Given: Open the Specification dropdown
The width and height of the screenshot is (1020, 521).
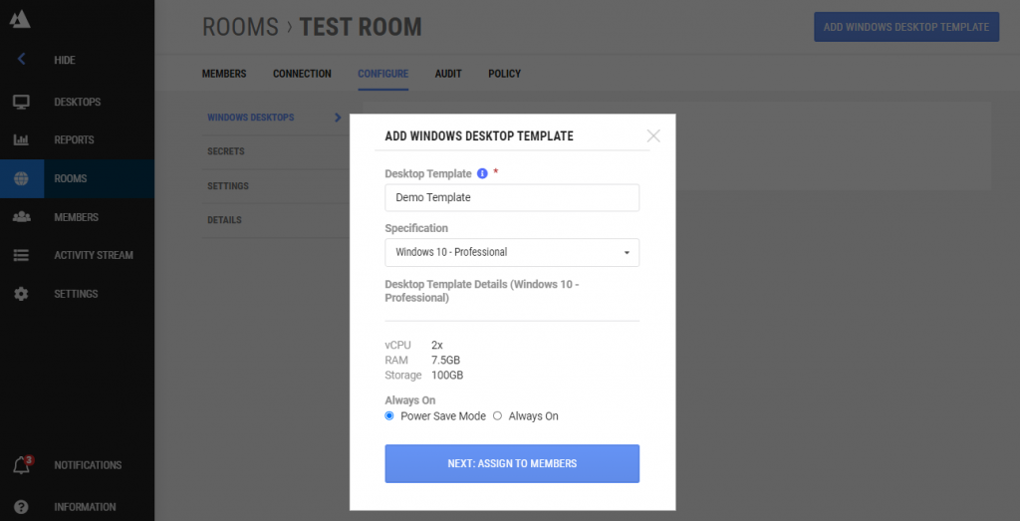Looking at the screenshot, I should [x=512, y=252].
